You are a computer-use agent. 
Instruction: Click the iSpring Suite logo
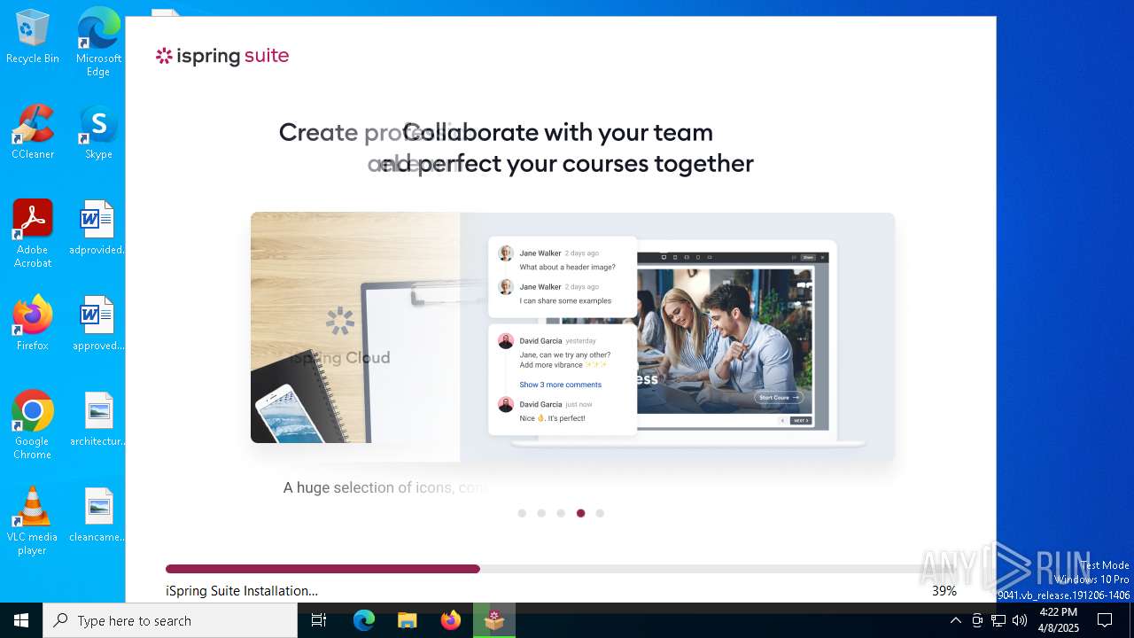click(x=222, y=56)
